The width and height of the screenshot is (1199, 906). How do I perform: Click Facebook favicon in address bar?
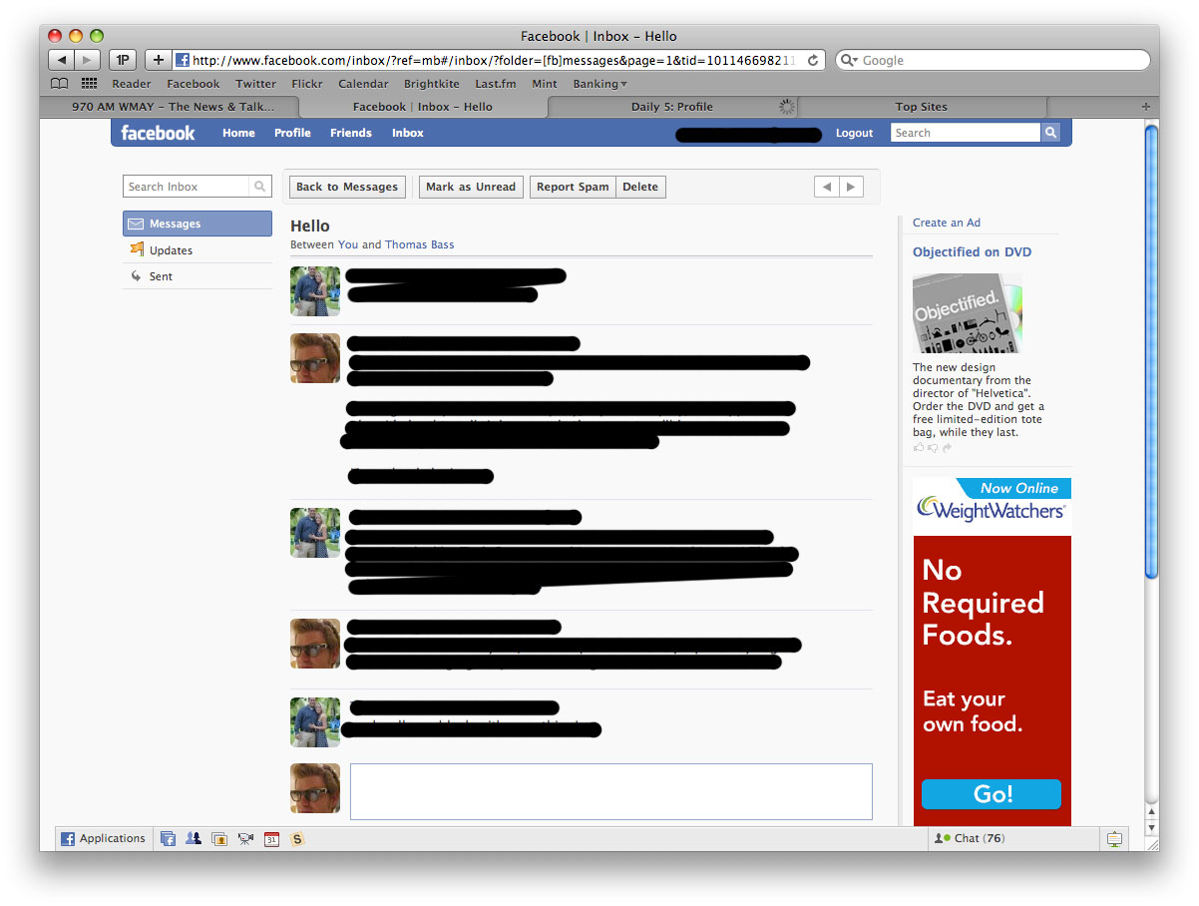click(x=183, y=60)
